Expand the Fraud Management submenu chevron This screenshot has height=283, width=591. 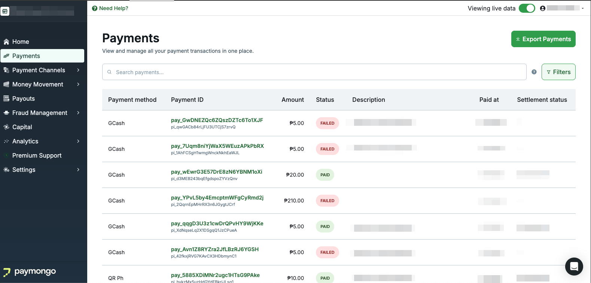[78, 113]
